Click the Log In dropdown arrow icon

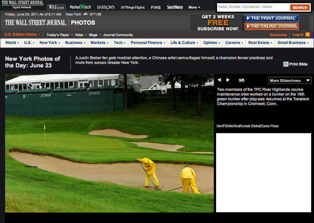[x=307, y=34]
